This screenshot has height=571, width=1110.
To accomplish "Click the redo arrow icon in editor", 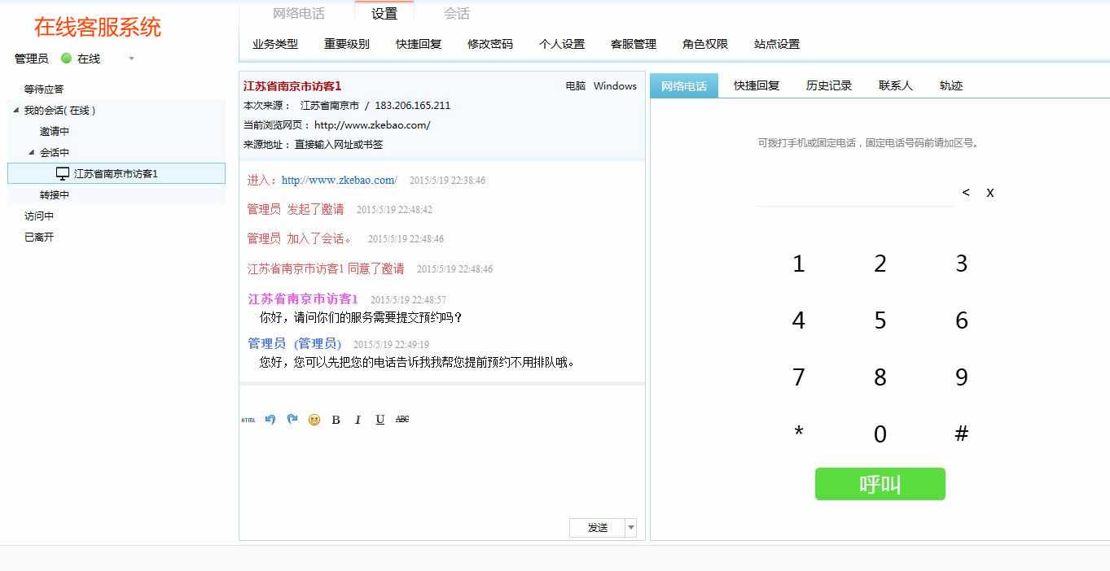I will pyautogui.click(x=292, y=419).
